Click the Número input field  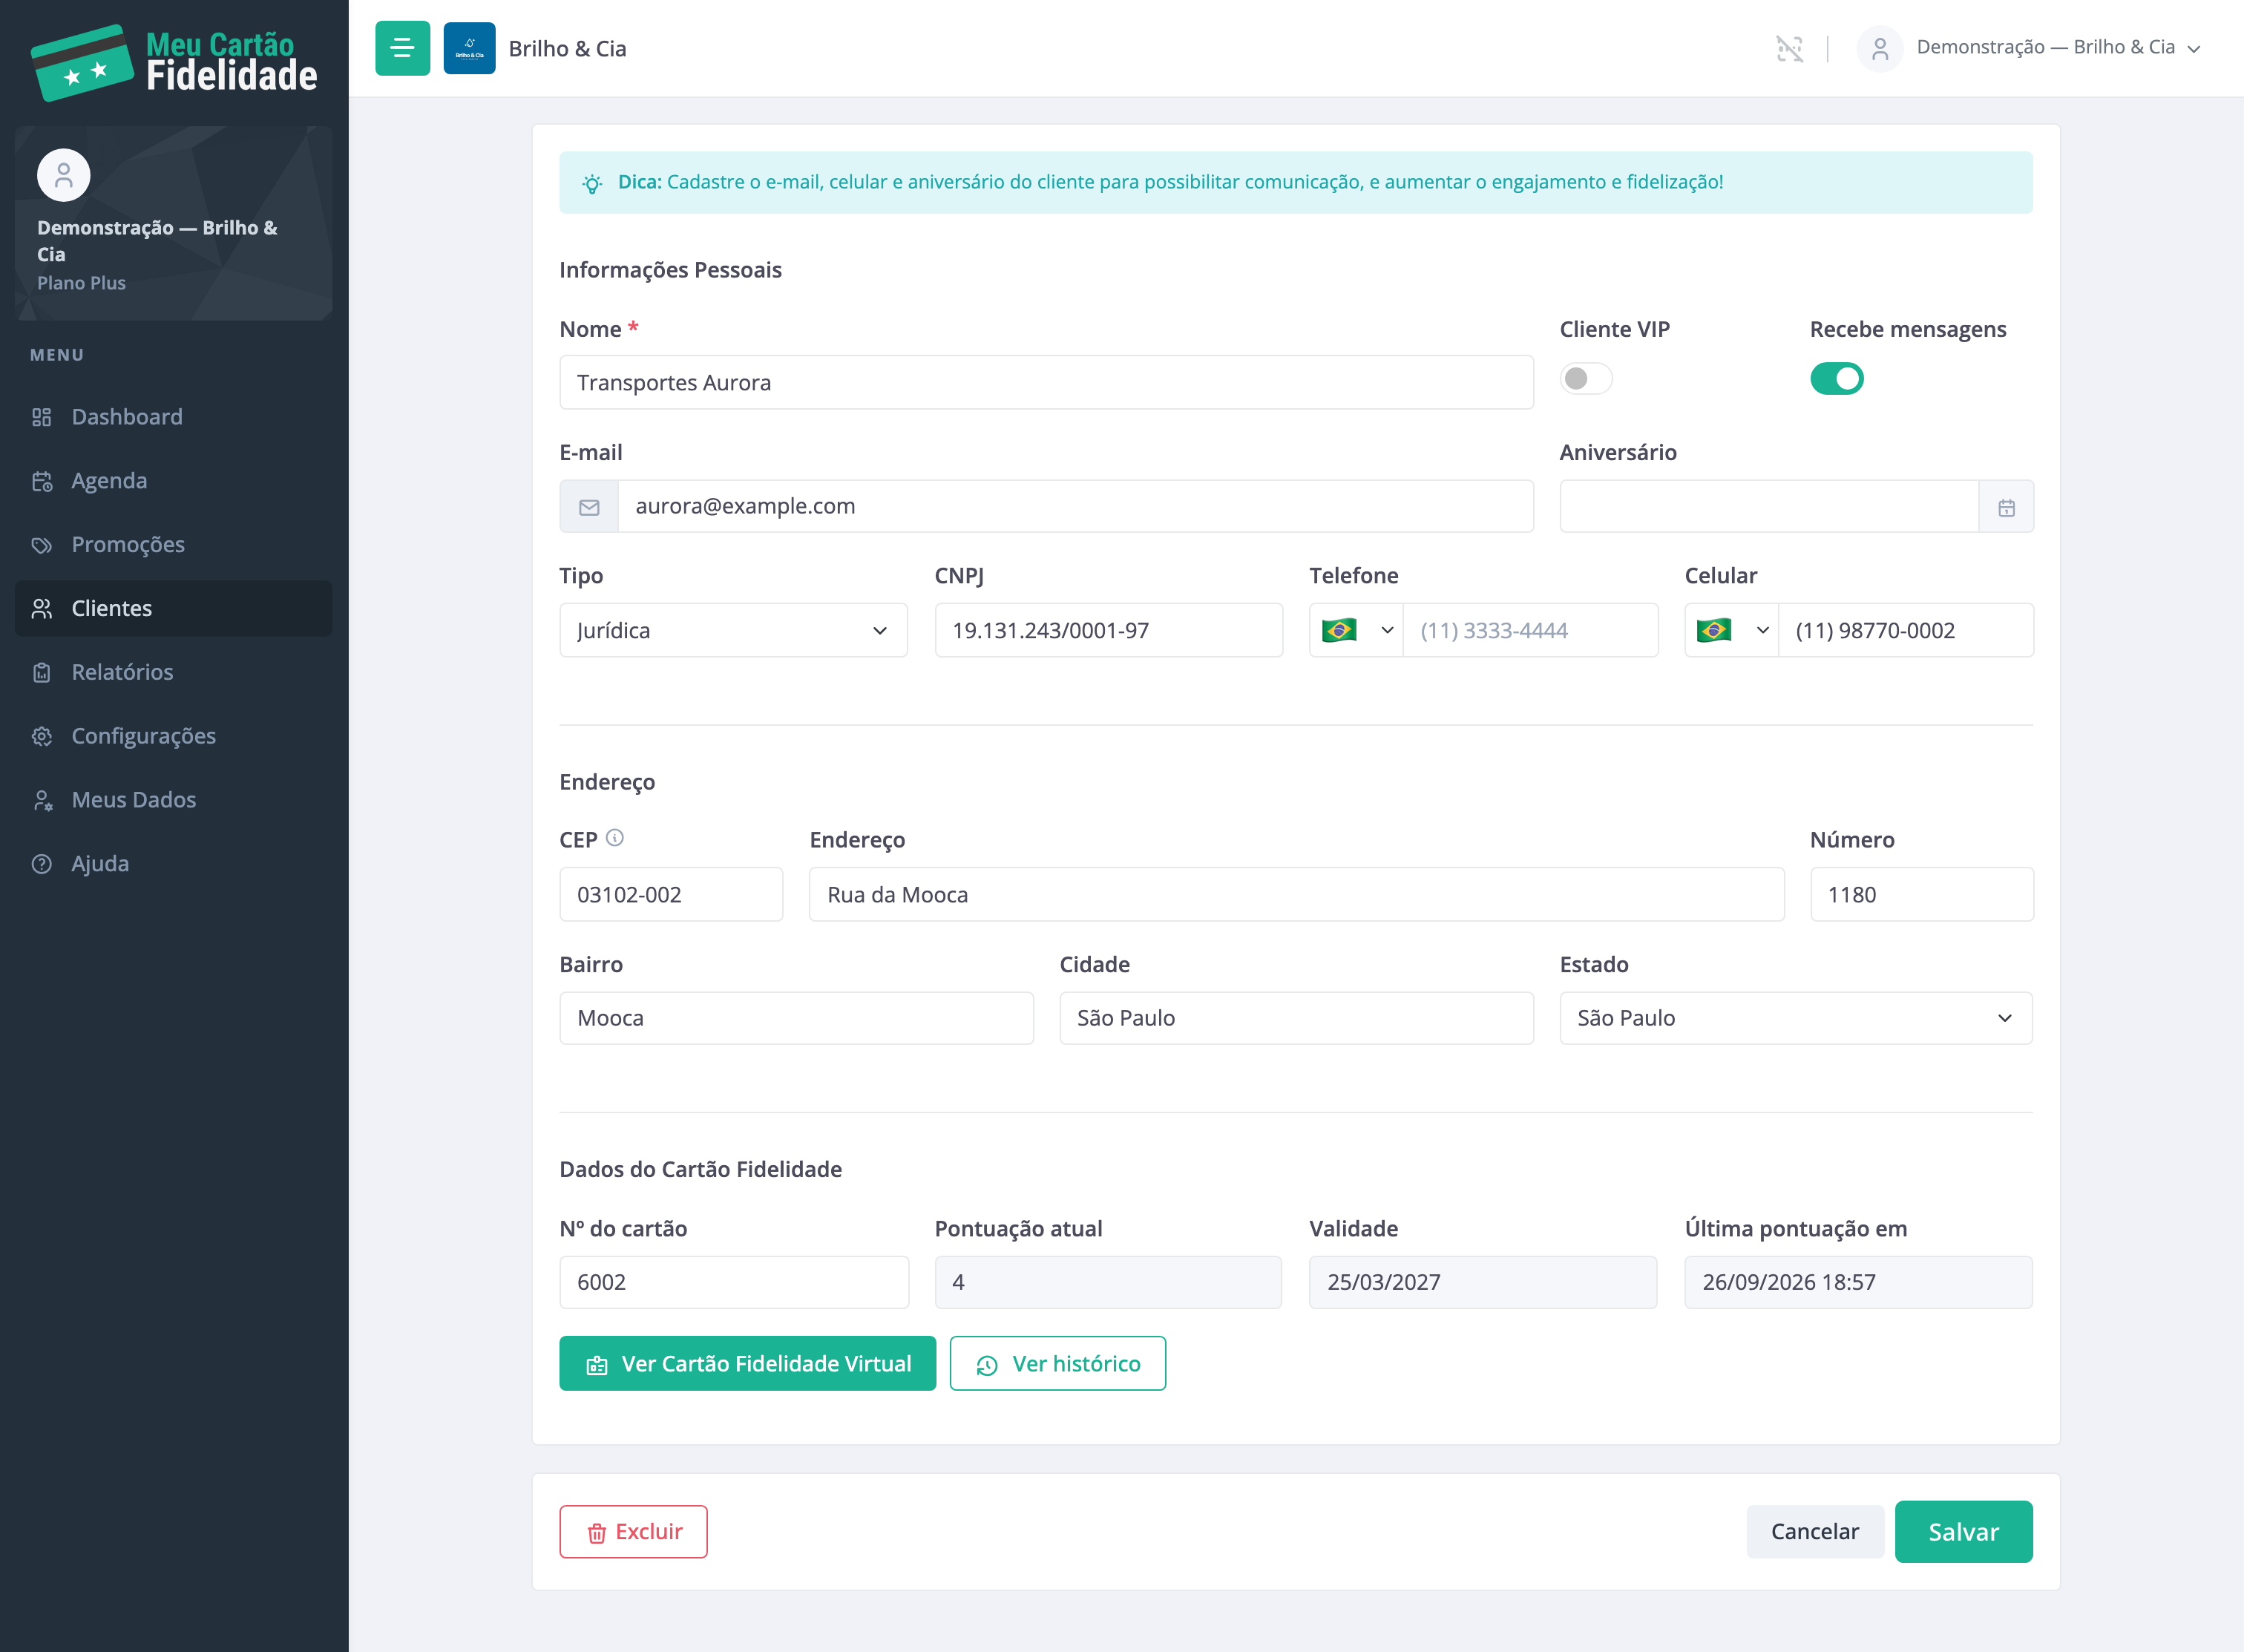tap(1922, 895)
